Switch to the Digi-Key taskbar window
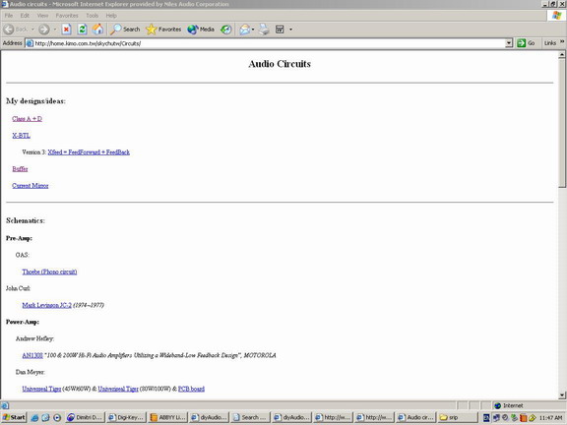Viewport: 567px width, 425px height. tap(127, 417)
